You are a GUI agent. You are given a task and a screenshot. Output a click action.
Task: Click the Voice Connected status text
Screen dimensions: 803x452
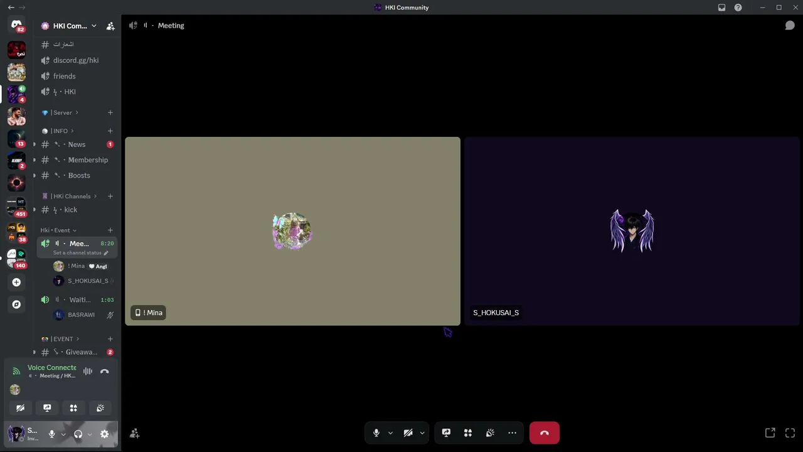click(x=52, y=367)
